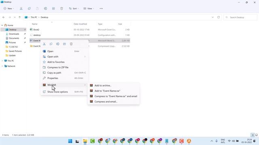Expand the Open with submenu arrow
This screenshot has width=259, height=145.
(85, 56)
